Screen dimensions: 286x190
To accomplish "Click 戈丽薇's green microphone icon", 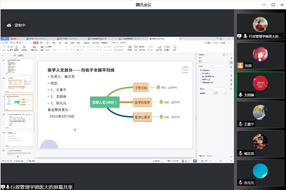I will tap(240, 95).
